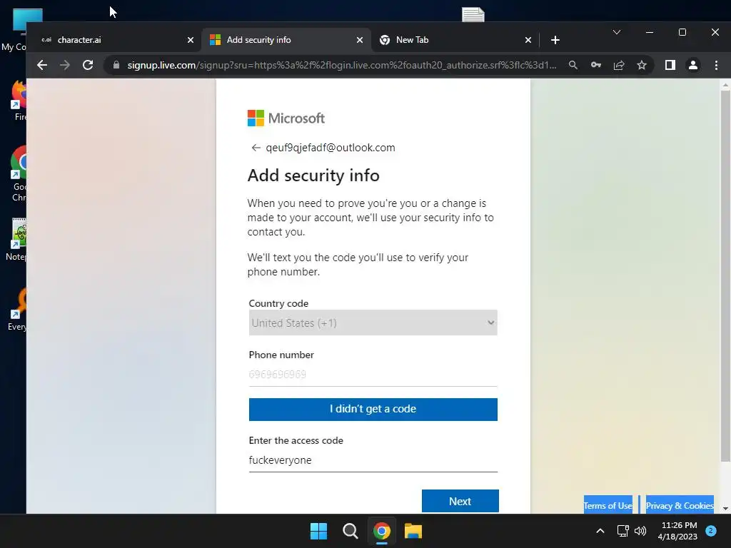Screen dimensions: 731x548
Task: Open the notification count badge
Action: (x=710, y=530)
